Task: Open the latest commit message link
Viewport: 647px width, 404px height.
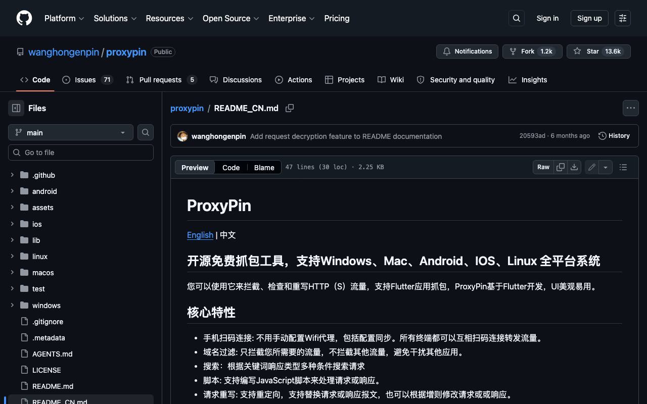Action: (x=346, y=136)
